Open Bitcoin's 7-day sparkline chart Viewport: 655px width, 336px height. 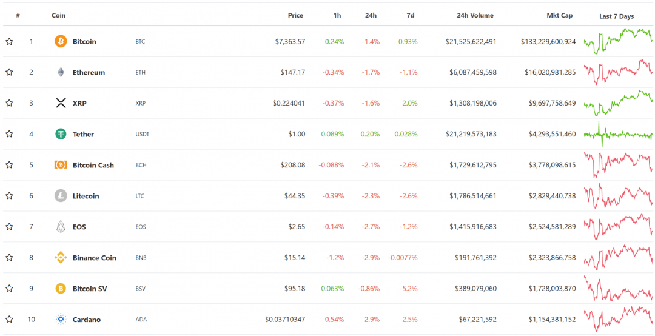(619, 41)
